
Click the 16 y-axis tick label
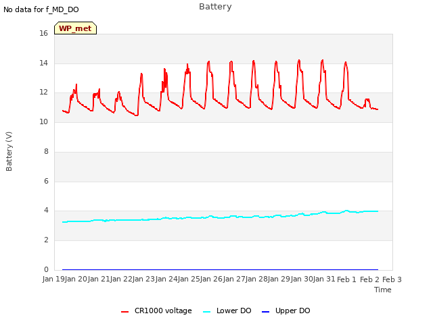click(43, 33)
